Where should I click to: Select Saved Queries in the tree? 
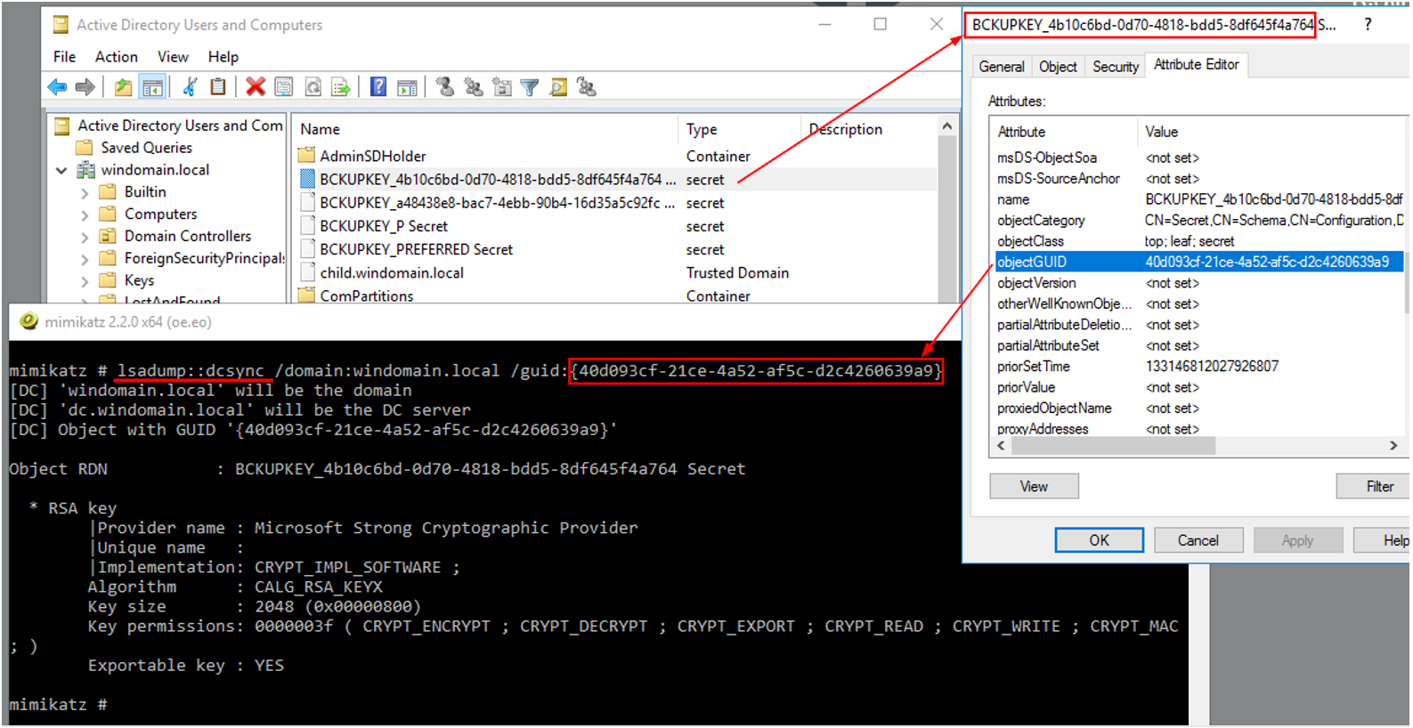pyautogui.click(x=147, y=148)
